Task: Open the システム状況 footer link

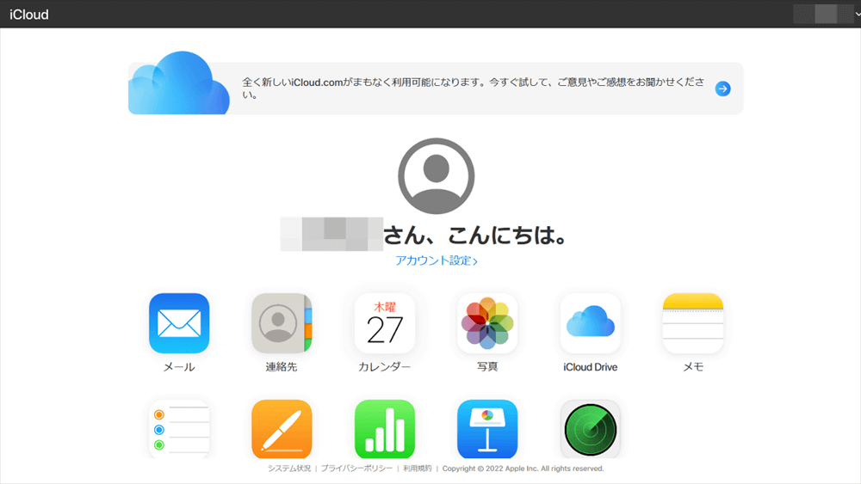Action: [x=289, y=469]
